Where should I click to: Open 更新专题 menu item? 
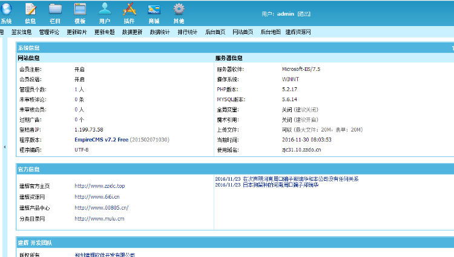point(105,32)
